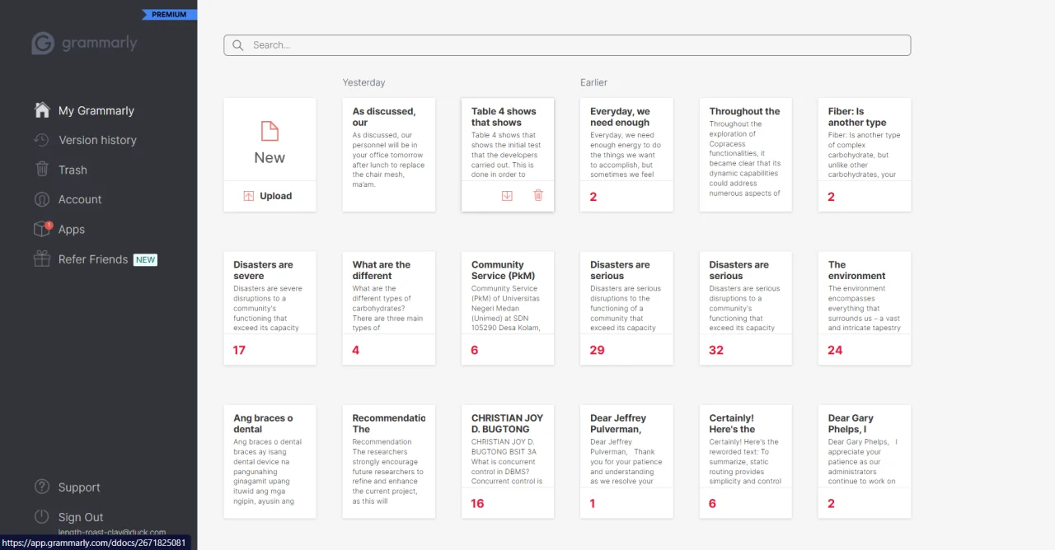Delete the 'Table 4 shows' document

pos(538,195)
